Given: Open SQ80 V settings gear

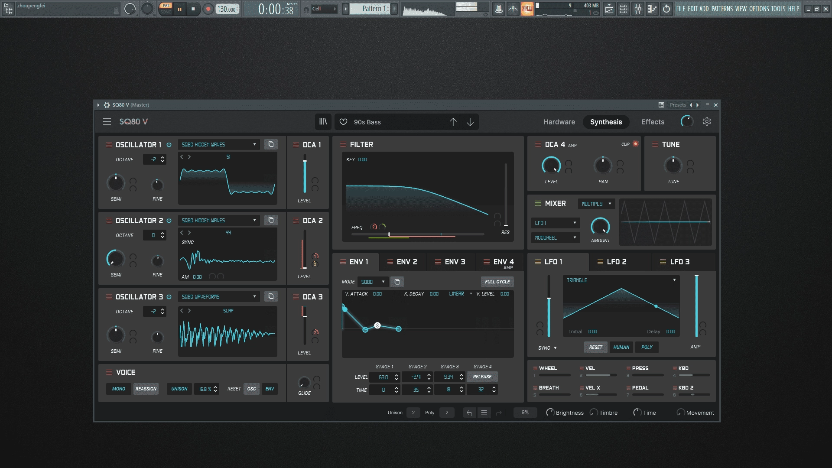Looking at the screenshot, I should [x=707, y=122].
